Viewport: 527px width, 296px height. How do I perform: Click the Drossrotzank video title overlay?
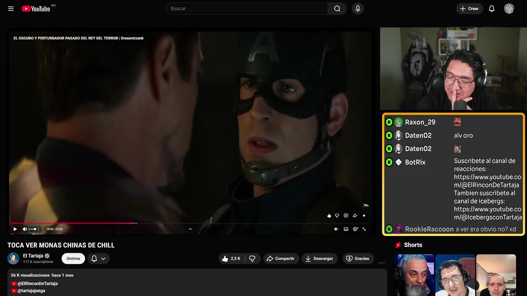[78, 38]
